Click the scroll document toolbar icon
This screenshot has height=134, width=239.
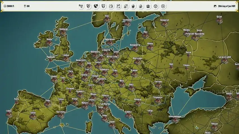118,6
